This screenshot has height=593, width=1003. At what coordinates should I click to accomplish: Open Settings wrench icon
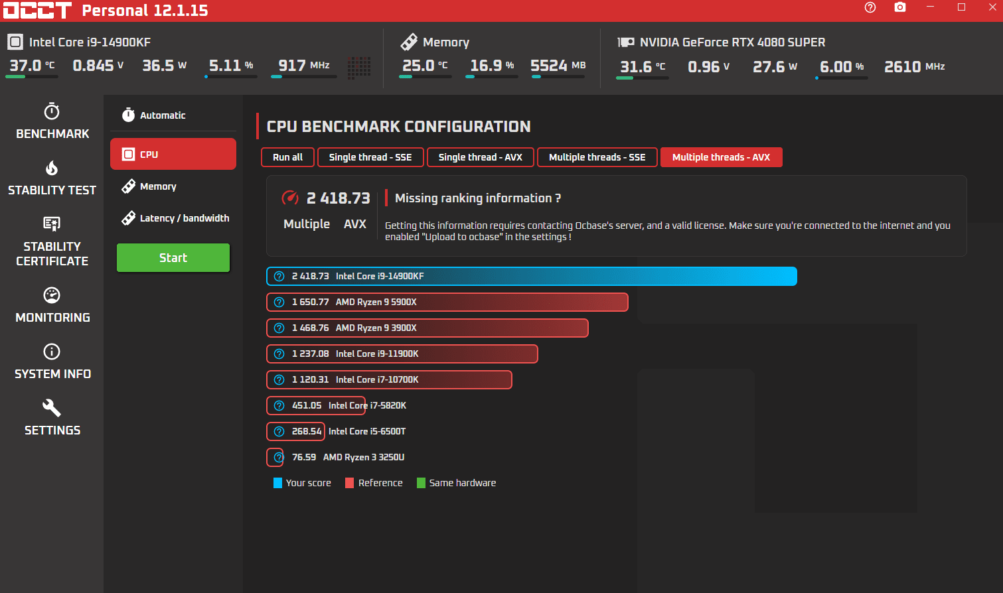pyautogui.click(x=52, y=407)
